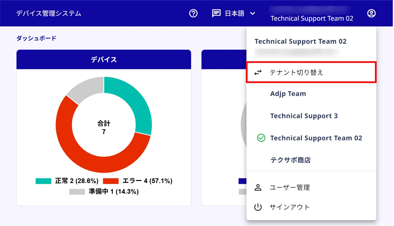The image size is (394, 226).
Task: Click the sign-out power icon
Action: pyautogui.click(x=258, y=207)
